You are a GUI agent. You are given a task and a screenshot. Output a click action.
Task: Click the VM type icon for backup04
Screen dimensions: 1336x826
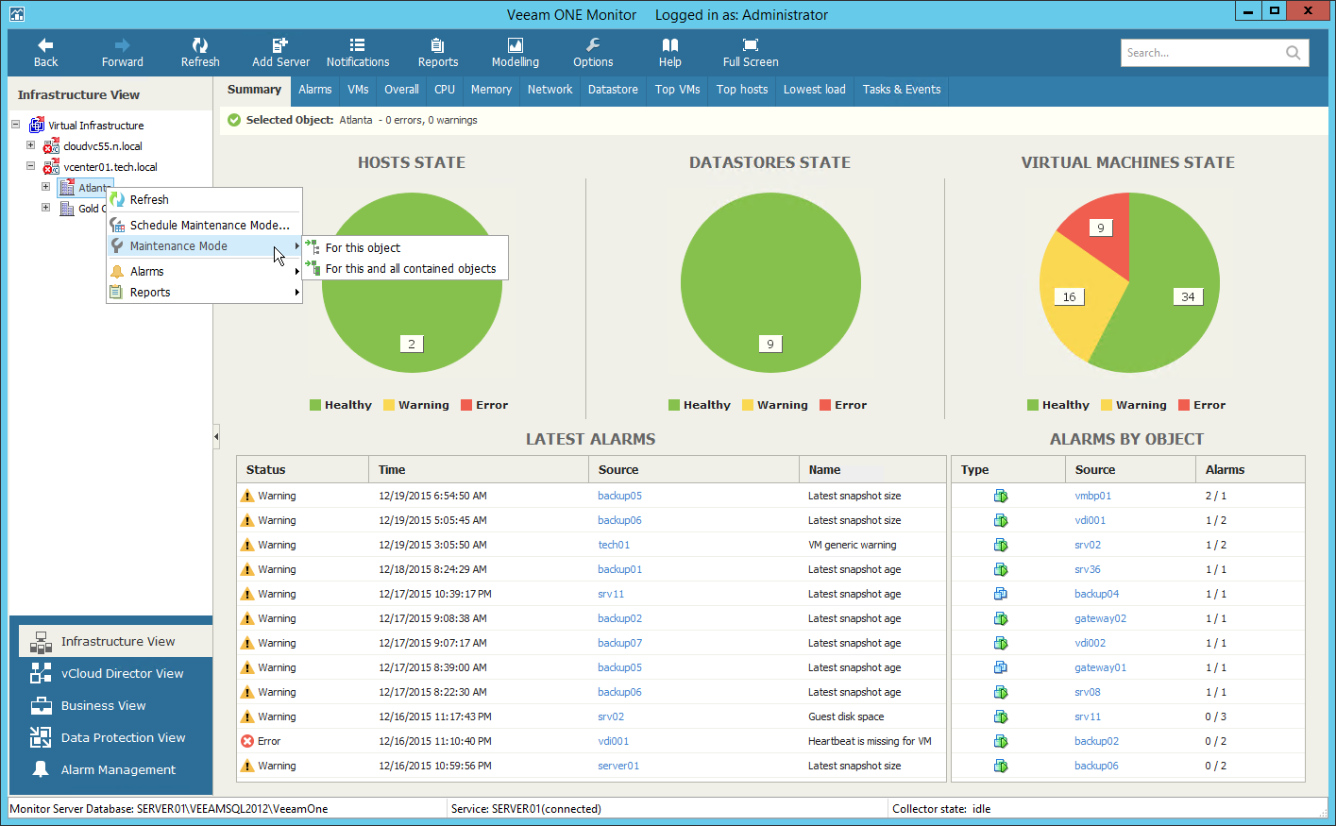(x=1001, y=594)
